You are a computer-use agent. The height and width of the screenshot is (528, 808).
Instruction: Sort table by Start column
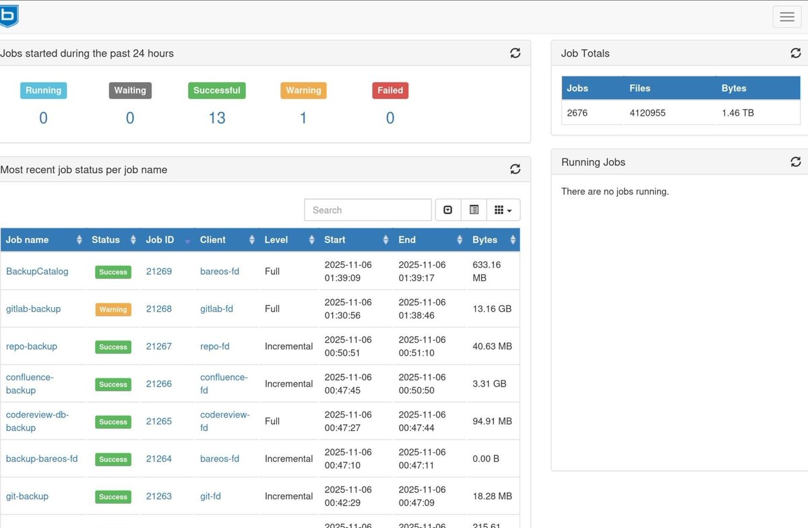pyautogui.click(x=356, y=240)
